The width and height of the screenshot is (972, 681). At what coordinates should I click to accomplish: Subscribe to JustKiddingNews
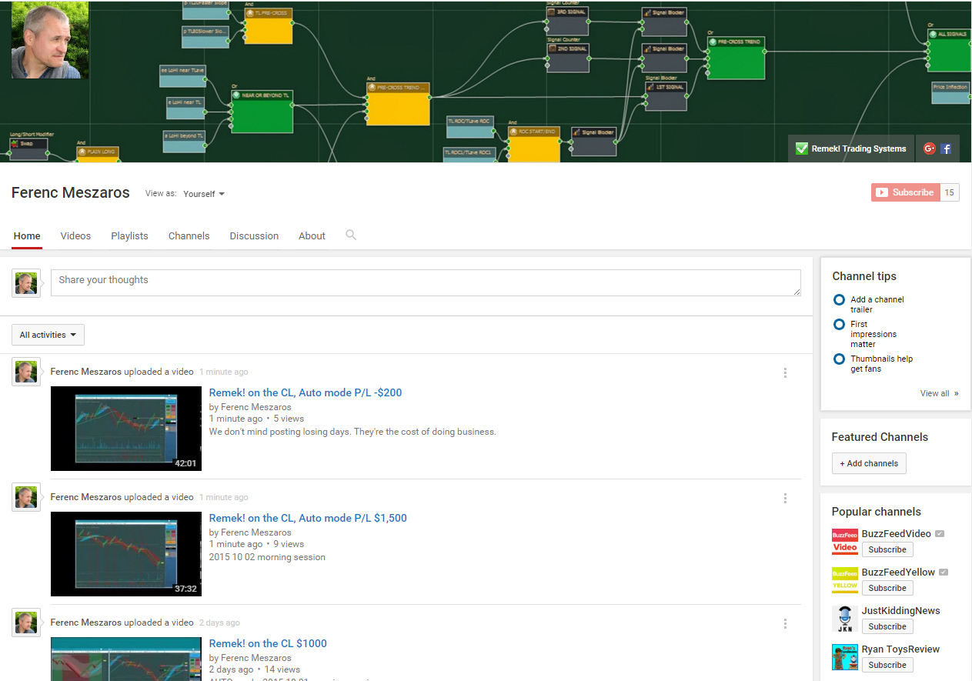coord(887,626)
